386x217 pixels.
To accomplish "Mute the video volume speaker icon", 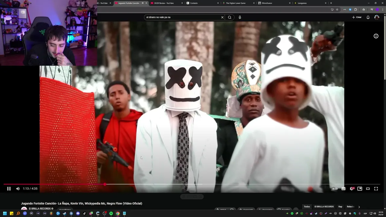I will pyautogui.click(x=18, y=189).
